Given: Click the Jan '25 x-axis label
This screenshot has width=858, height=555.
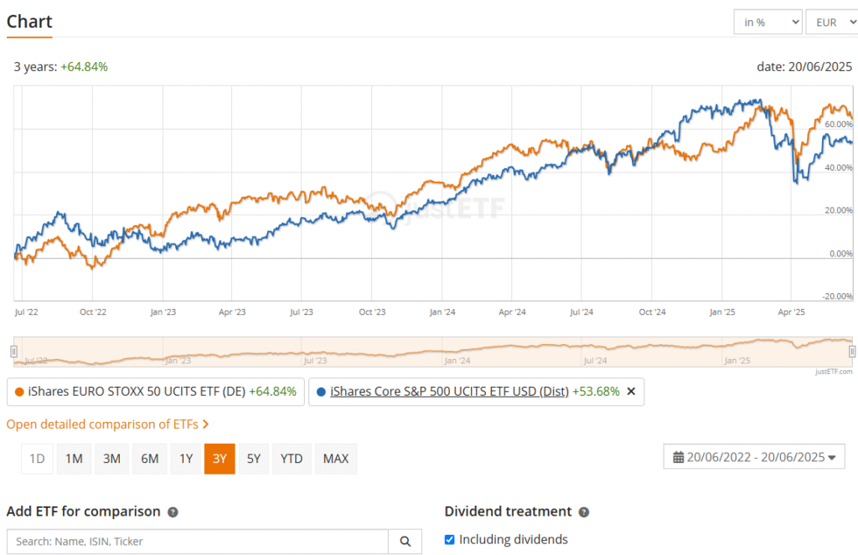Looking at the screenshot, I should 722,311.
